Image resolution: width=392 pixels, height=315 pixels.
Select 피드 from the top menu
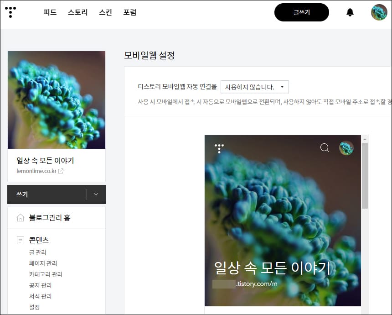click(49, 12)
